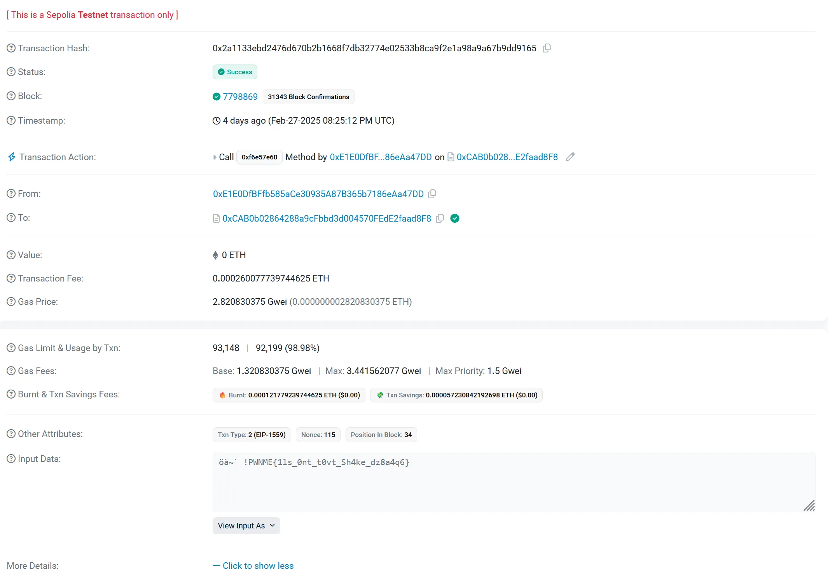Open block 7798869 link
The image size is (828, 577).
click(240, 97)
